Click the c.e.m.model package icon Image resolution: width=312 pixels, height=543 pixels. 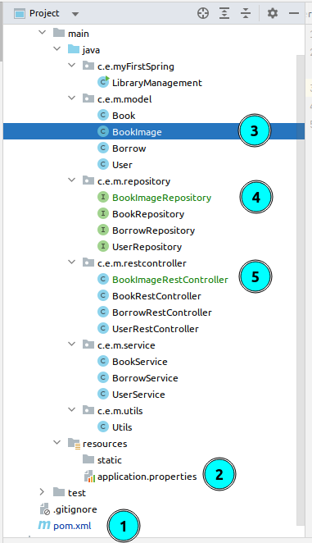(88, 98)
